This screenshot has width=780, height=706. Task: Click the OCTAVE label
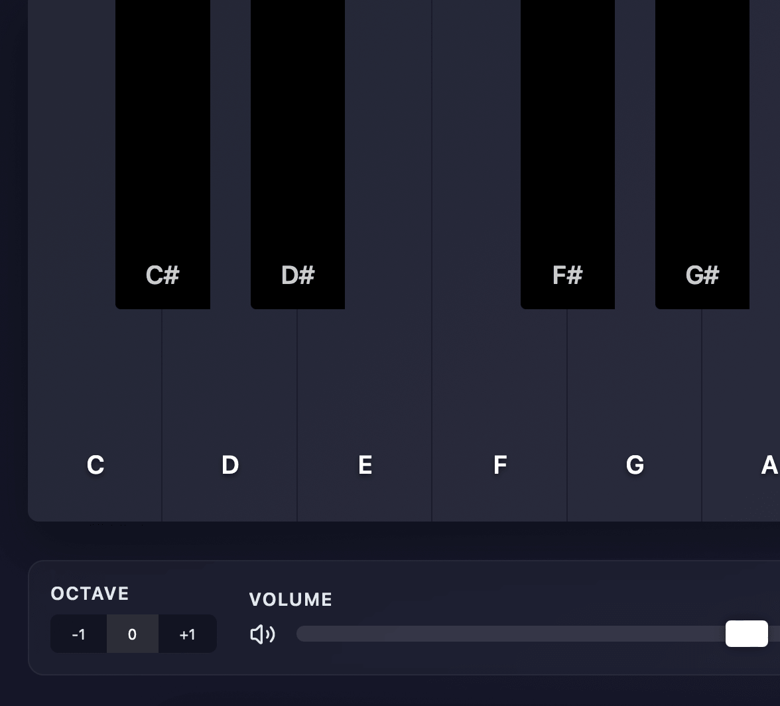click(90, 594)
